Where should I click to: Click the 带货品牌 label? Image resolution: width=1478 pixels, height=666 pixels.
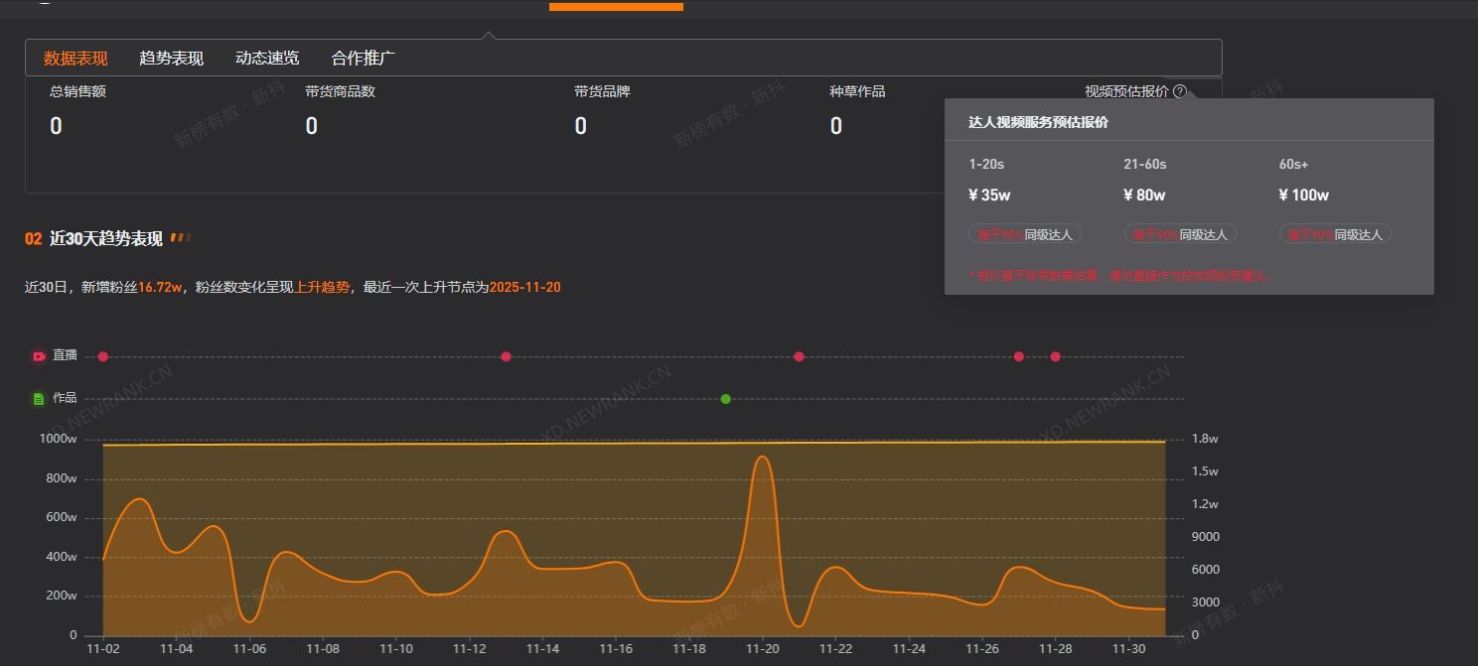(602, 91)
